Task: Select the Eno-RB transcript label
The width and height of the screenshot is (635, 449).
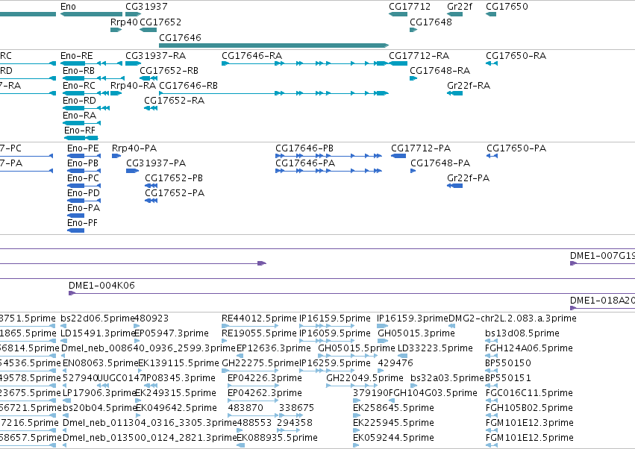Action: tap(78, 71)
